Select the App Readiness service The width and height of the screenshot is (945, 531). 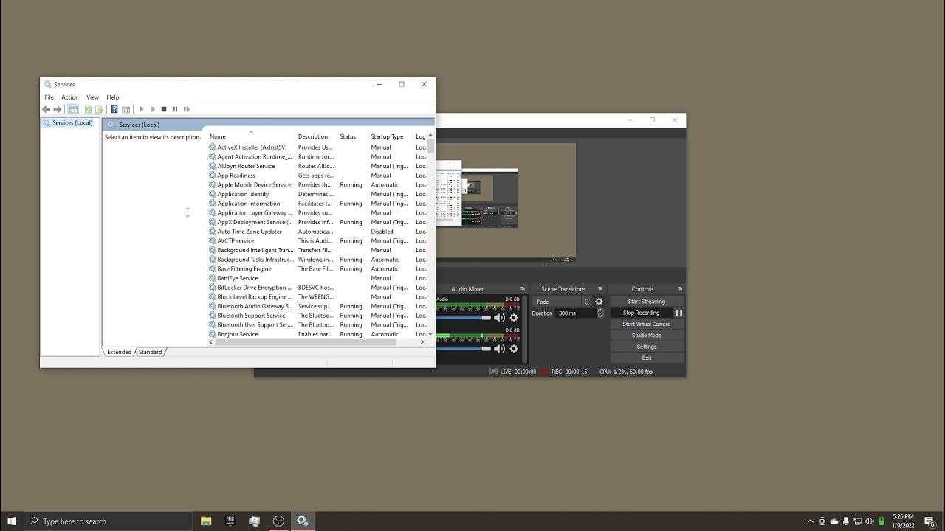click(317, 176)
